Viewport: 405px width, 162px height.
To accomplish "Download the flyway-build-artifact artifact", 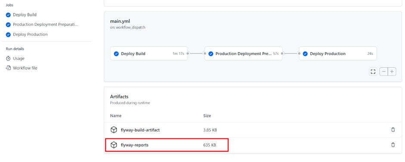I will click(140, 130).
